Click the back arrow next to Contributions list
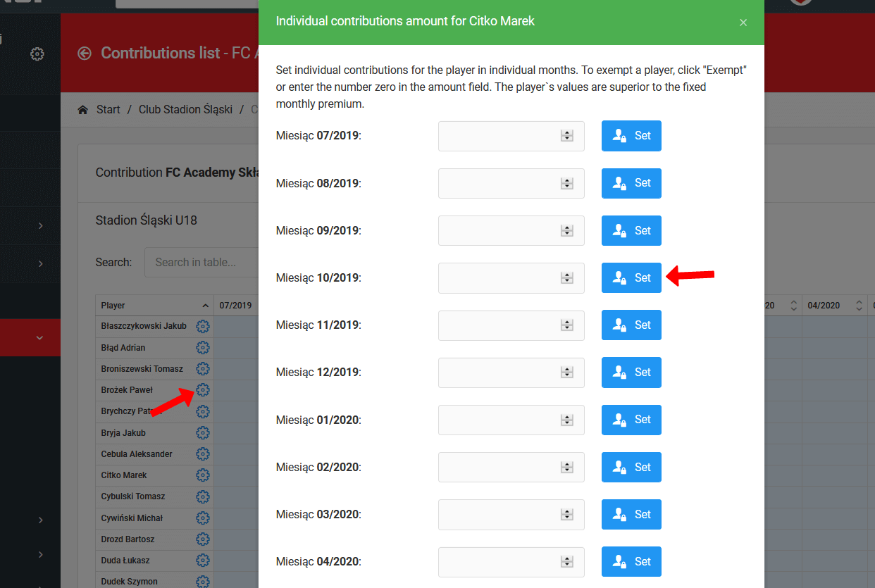 tap(85, 54)
